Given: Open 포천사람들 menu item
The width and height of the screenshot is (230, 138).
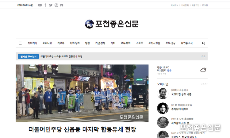Looking at the screenshot, I should 154,43.
